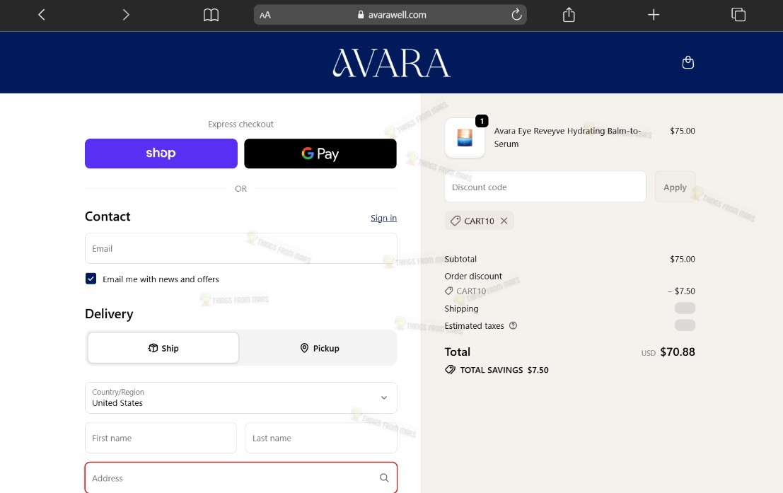Remove the CART10 discount code with X
This screenshot has height=493, width=783.
point(504,221)
